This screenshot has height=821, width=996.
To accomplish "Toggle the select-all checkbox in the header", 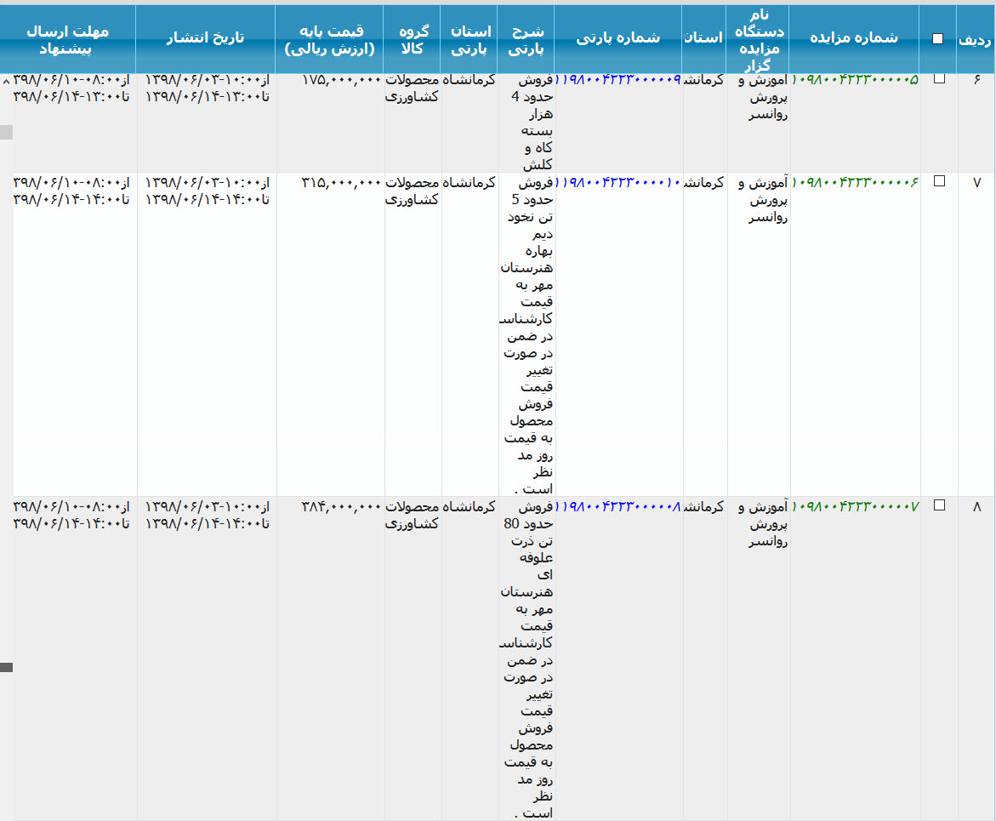I will 937,38.
